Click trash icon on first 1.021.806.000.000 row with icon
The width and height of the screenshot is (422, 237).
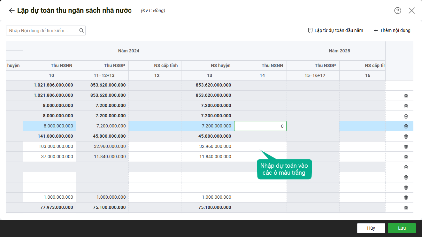[406, 96]
